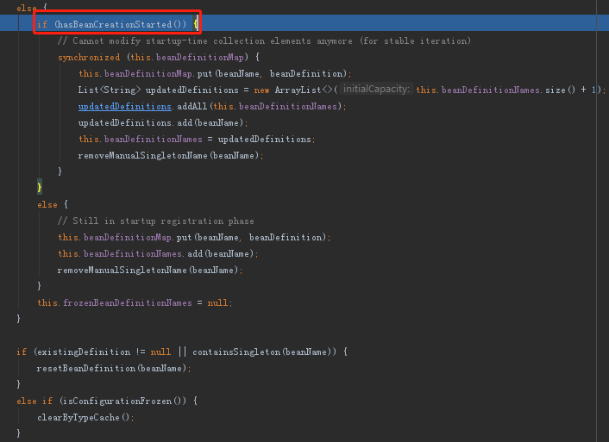Click the yellow highlighted closing brace

click(39, 188)
